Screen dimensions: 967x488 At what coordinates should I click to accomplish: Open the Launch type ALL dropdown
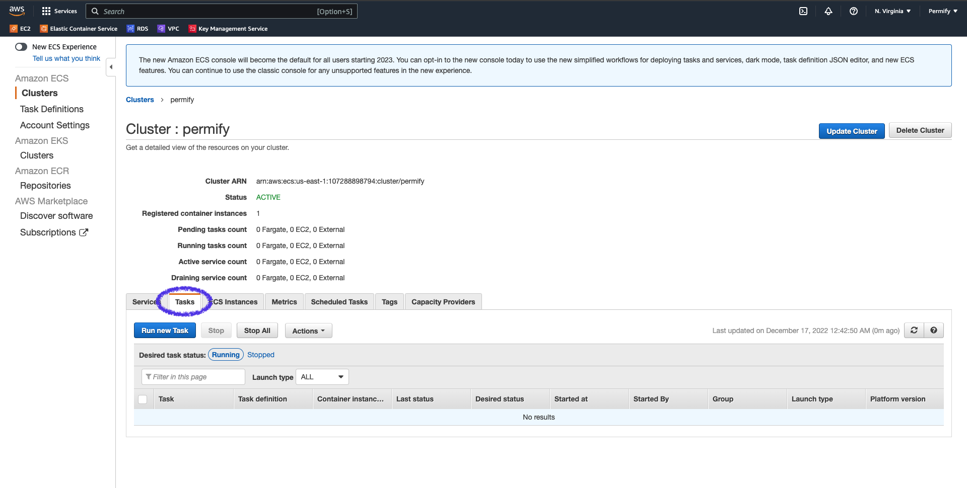322,377
